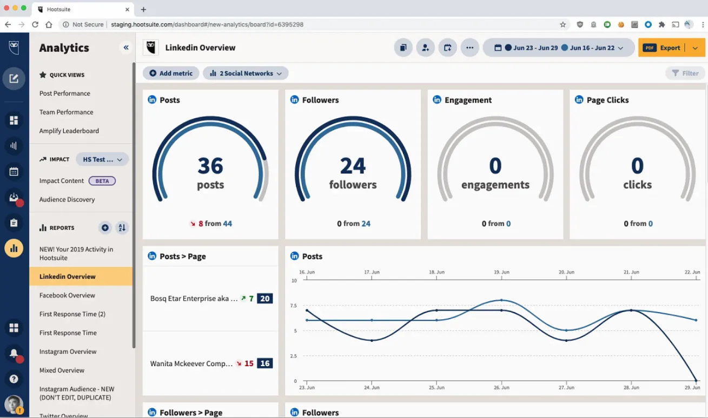Screen dimensions: 708x418
Task: Collapse the Analytics sidebar panel
Action: [x=126, y=48]
